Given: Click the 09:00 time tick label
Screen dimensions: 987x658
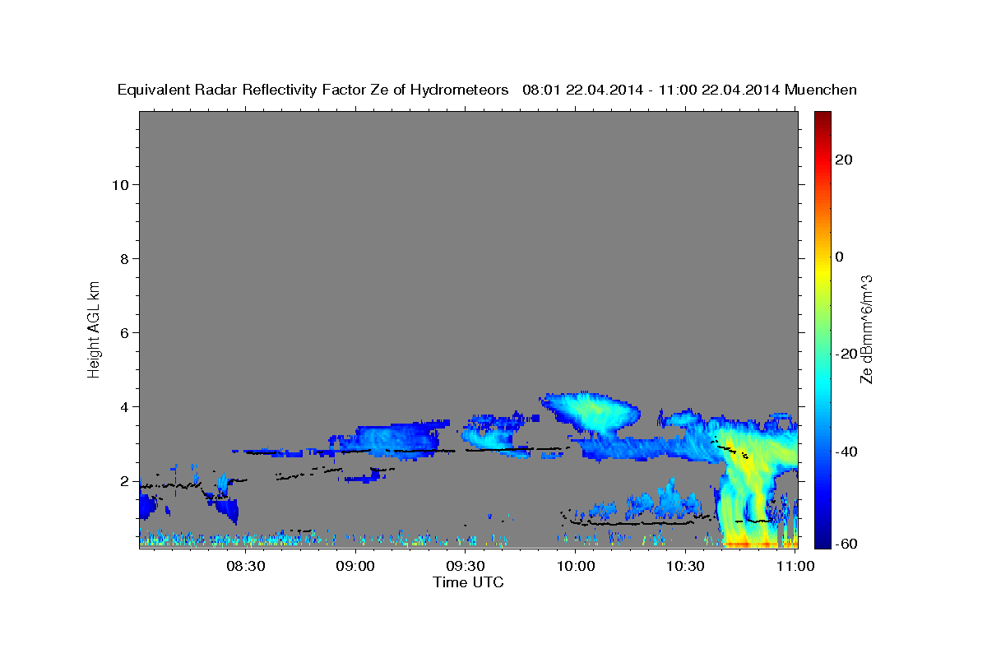Looking at the screenshot, I should tap(356, 566).
